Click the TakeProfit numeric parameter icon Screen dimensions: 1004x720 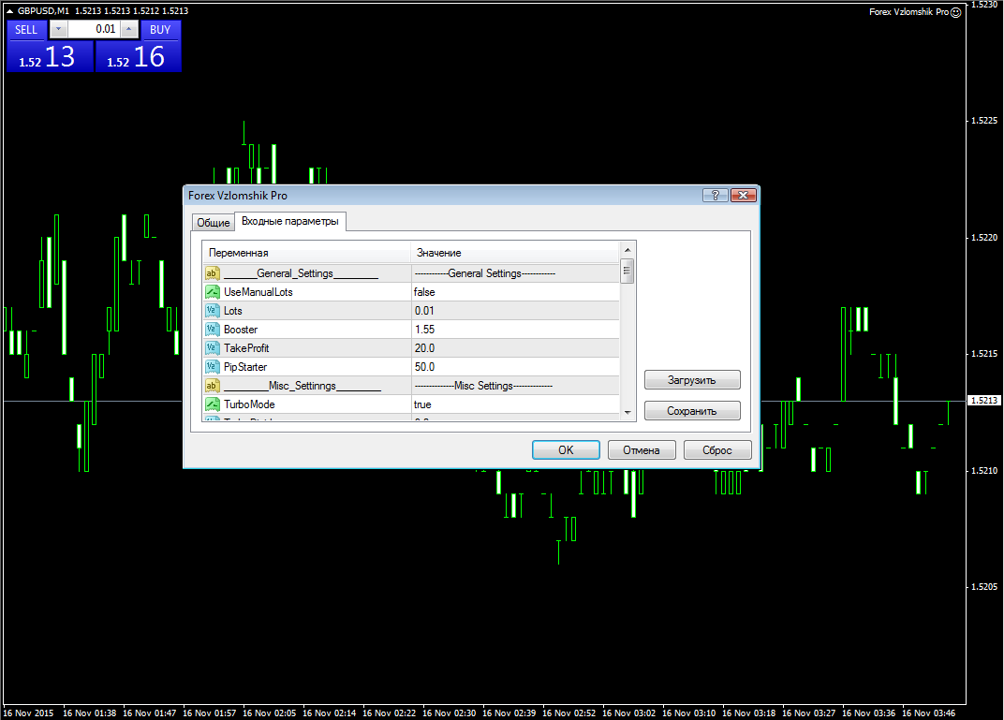click(x=212, y=348)
